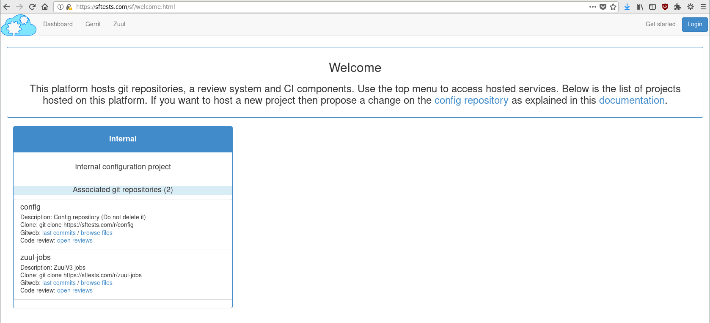This screenshot has height=323, width=710.
Task: Open the uBlock Origin extension
Action: [x=665, y=7]
